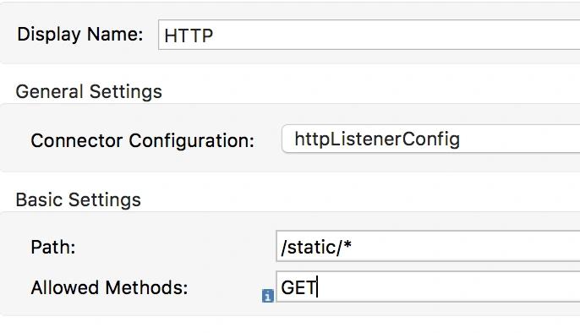Click the HTTP text in Display Name
The image size is (580, 333).
tap(189, 35)
